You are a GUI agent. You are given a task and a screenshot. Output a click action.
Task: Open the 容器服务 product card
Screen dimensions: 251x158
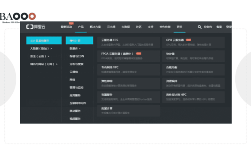pos(129,97)
